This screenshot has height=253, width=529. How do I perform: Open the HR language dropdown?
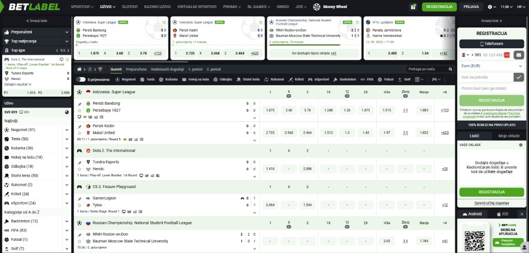click(x=521, y=7)
